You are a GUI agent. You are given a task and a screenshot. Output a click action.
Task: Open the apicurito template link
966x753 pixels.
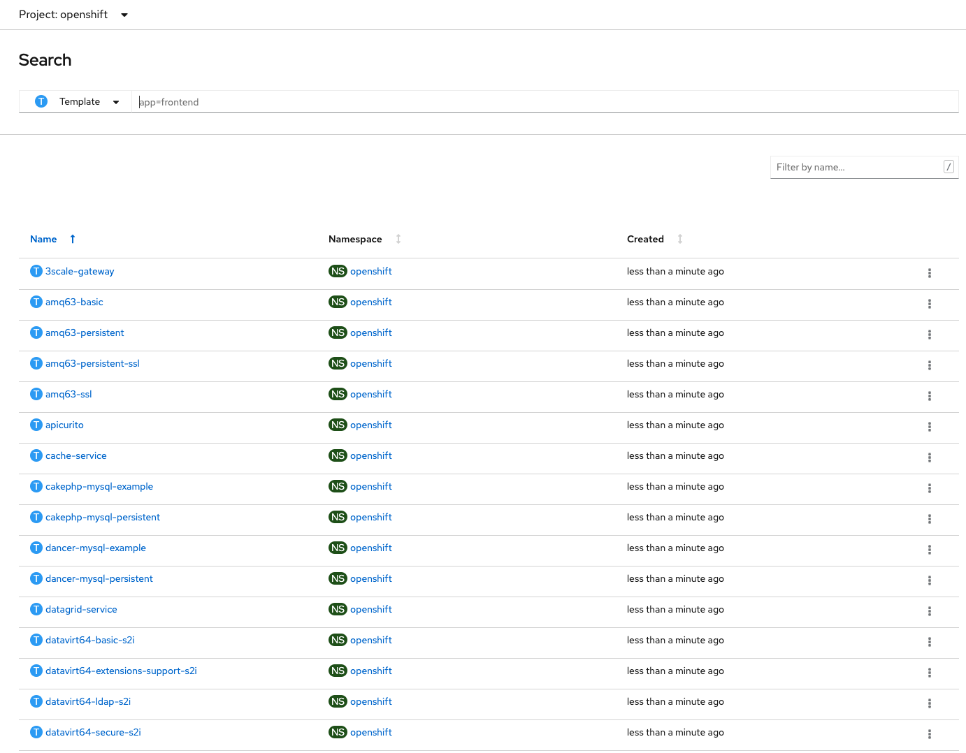coord(64,425)
